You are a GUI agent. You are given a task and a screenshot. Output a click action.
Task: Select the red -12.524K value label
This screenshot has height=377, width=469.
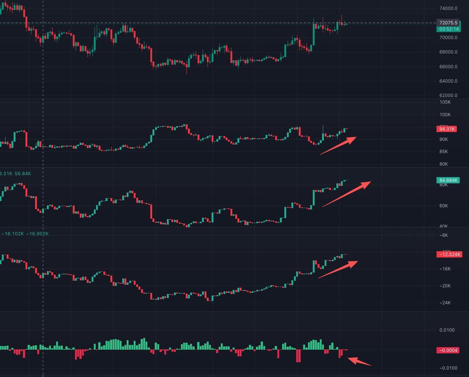[x=448, y=254]
